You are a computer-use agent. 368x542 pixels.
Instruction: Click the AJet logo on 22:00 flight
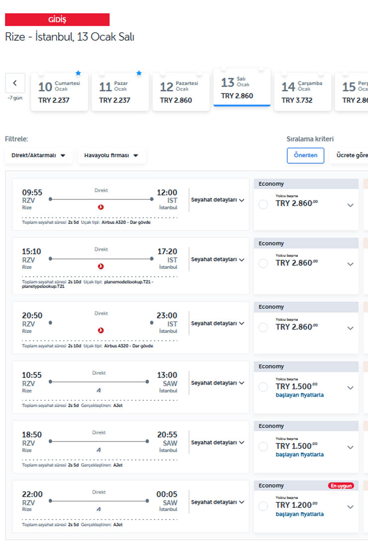click(98, 509)
